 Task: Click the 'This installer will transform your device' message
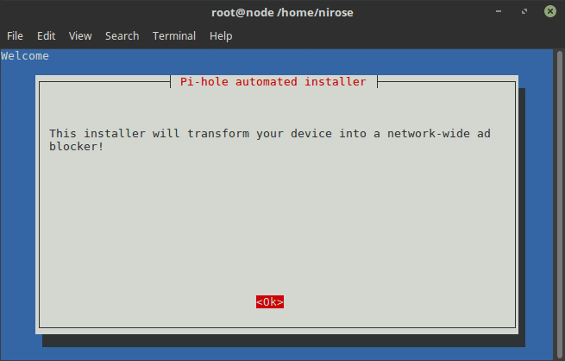pos(270,140)
